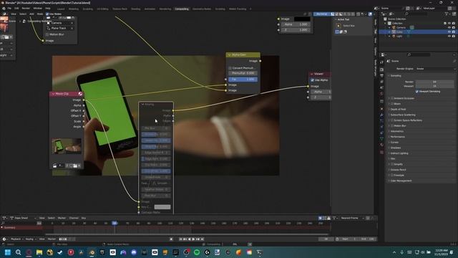This screenshot has height=258, width=458.
Task: Expand the Subsurface Scattering panel
Action: 402,115
